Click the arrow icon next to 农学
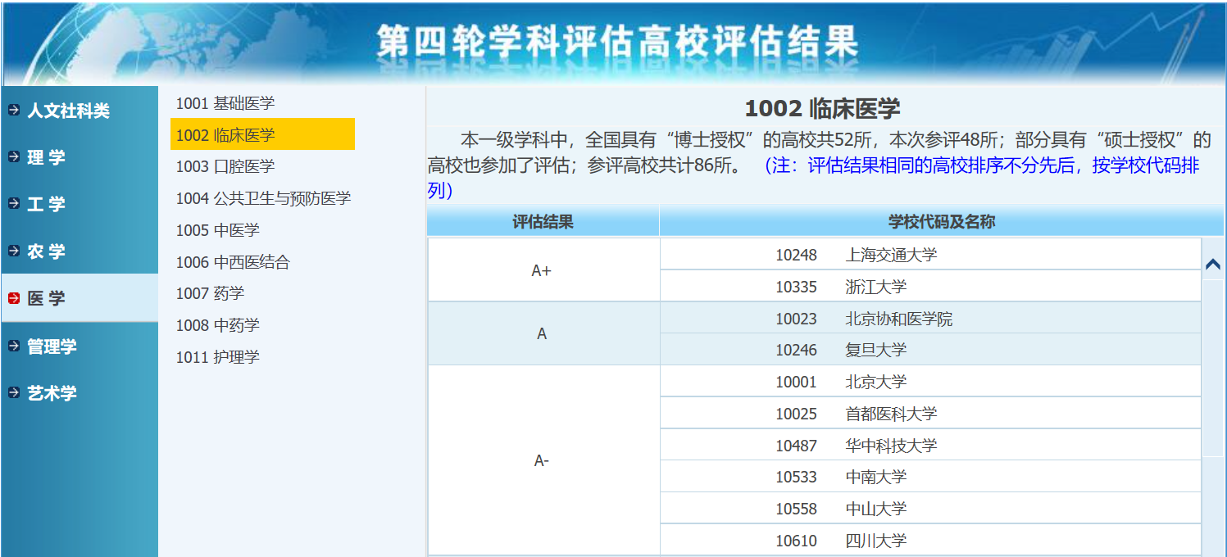The height and width of the screenshot is (557, 1227). (14, 251)
